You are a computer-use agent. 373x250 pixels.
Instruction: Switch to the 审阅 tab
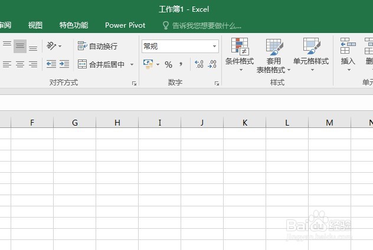(5, 25)
